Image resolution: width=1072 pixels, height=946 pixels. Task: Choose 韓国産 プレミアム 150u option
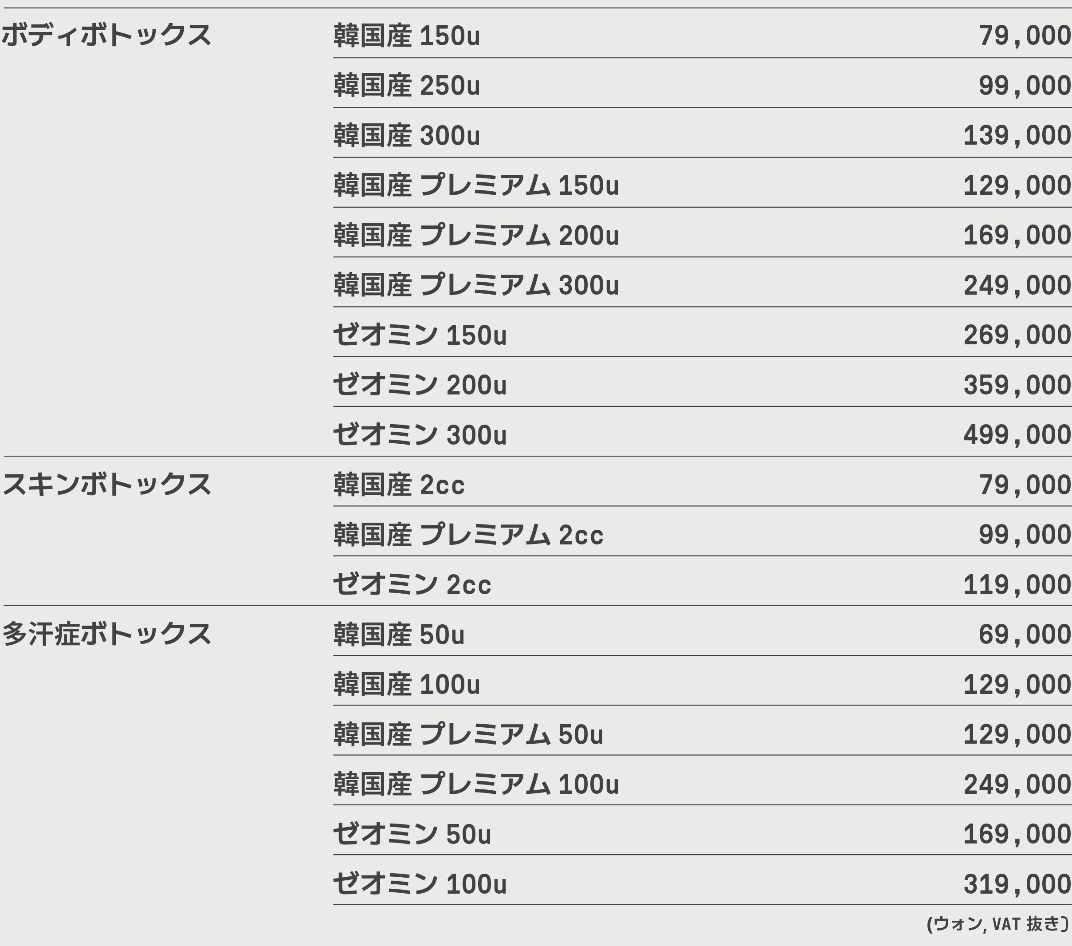coord(476,185)
